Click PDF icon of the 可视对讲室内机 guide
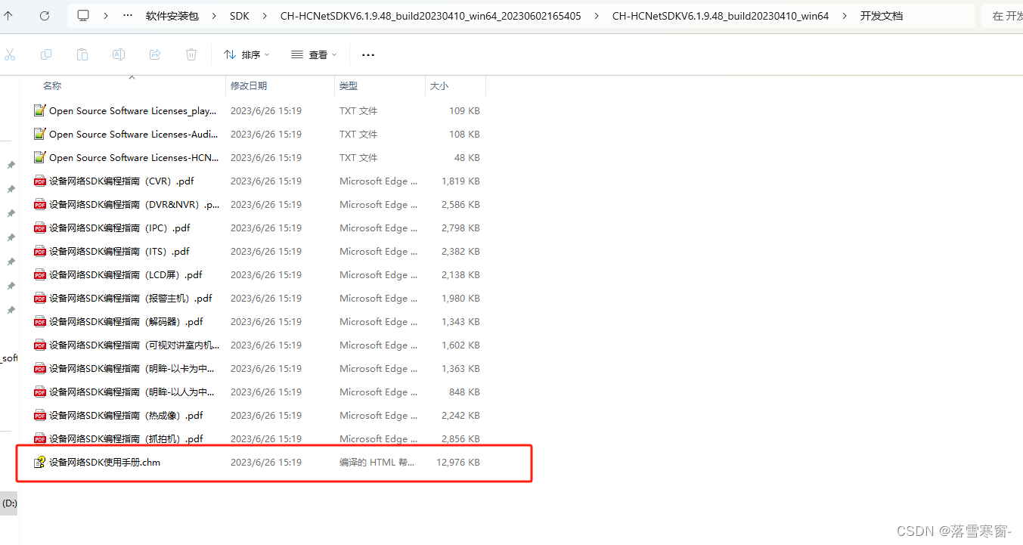 coord(40,345)
